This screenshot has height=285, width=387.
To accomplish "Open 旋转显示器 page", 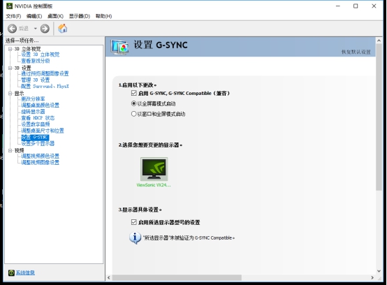I will click(x=33, y=112).
